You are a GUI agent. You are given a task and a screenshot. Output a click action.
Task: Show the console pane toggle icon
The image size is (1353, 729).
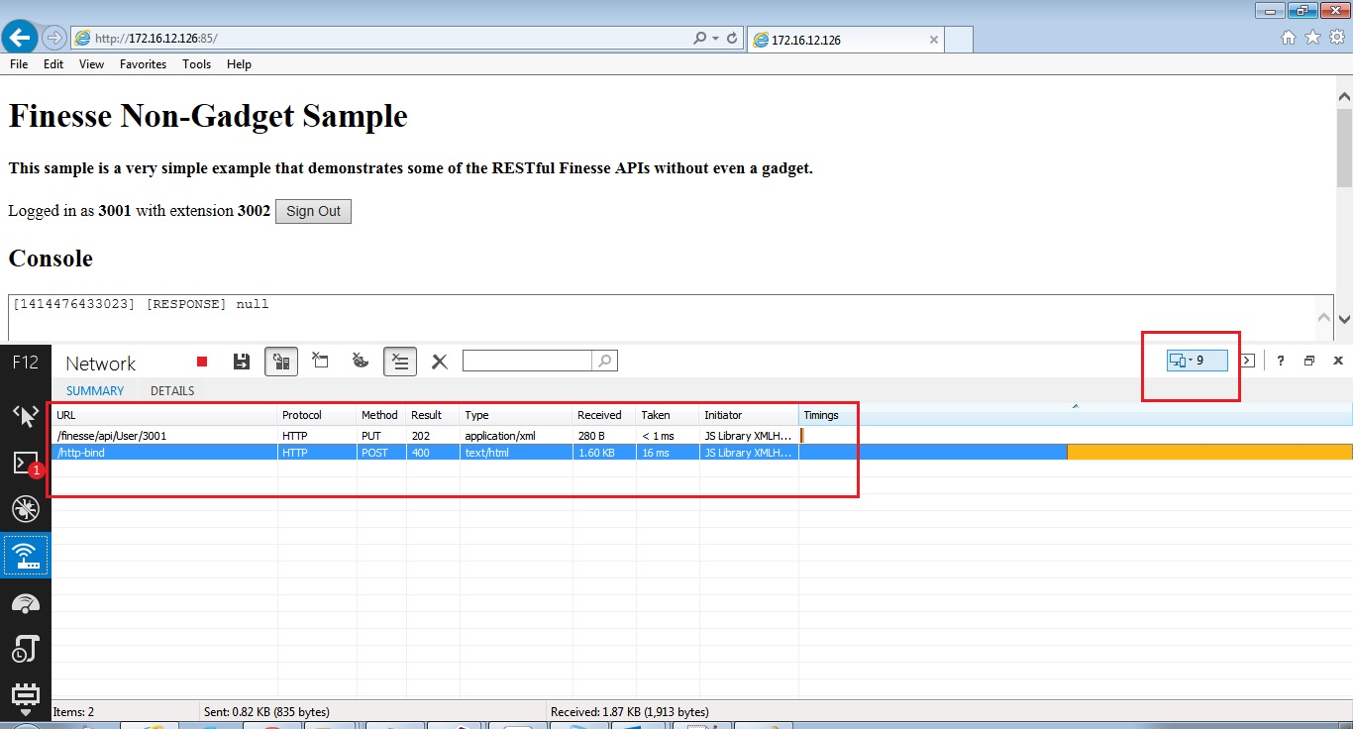click(1248, 361)
